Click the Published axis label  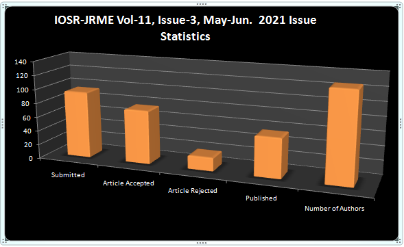pos(261,198)
